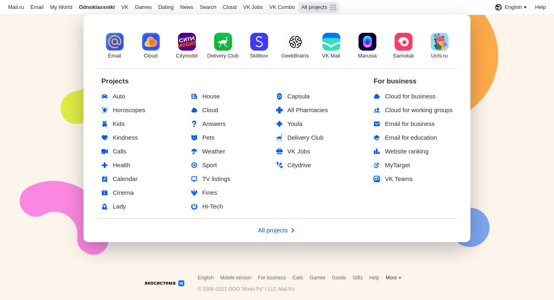Open the Marusia app icon
This screenshot has height=300, width=554.
(x=367, y=42)
